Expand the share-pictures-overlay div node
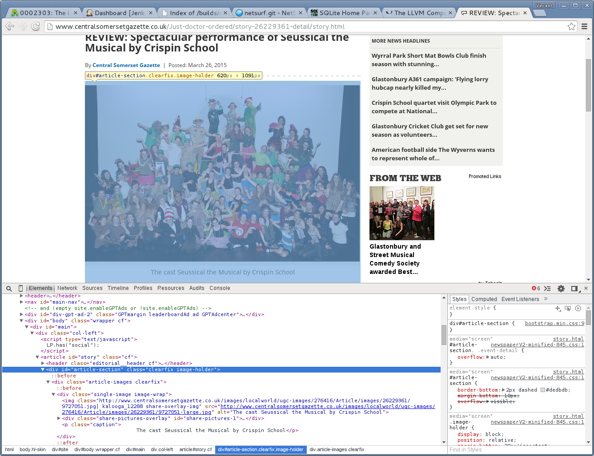Screen dimensions: 594x456 click(x=59, y=418)
